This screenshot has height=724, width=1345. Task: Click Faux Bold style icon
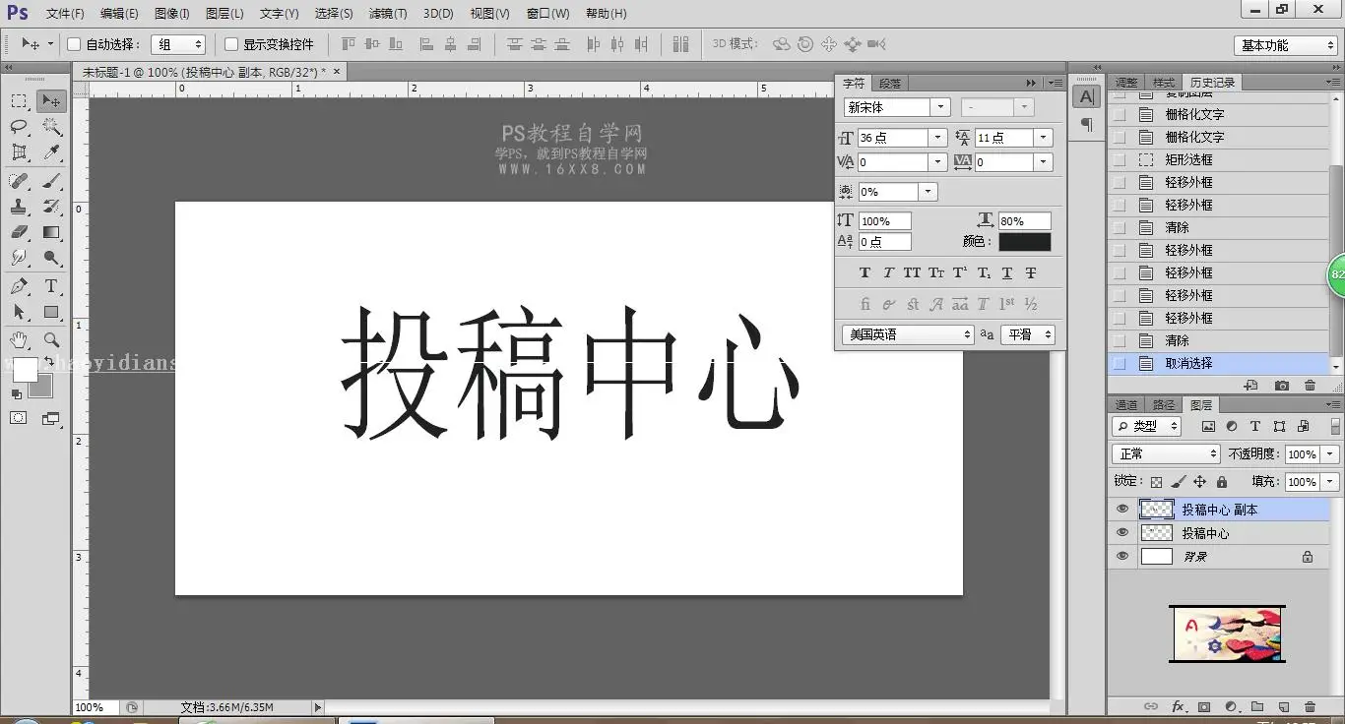tap(865, 272)
